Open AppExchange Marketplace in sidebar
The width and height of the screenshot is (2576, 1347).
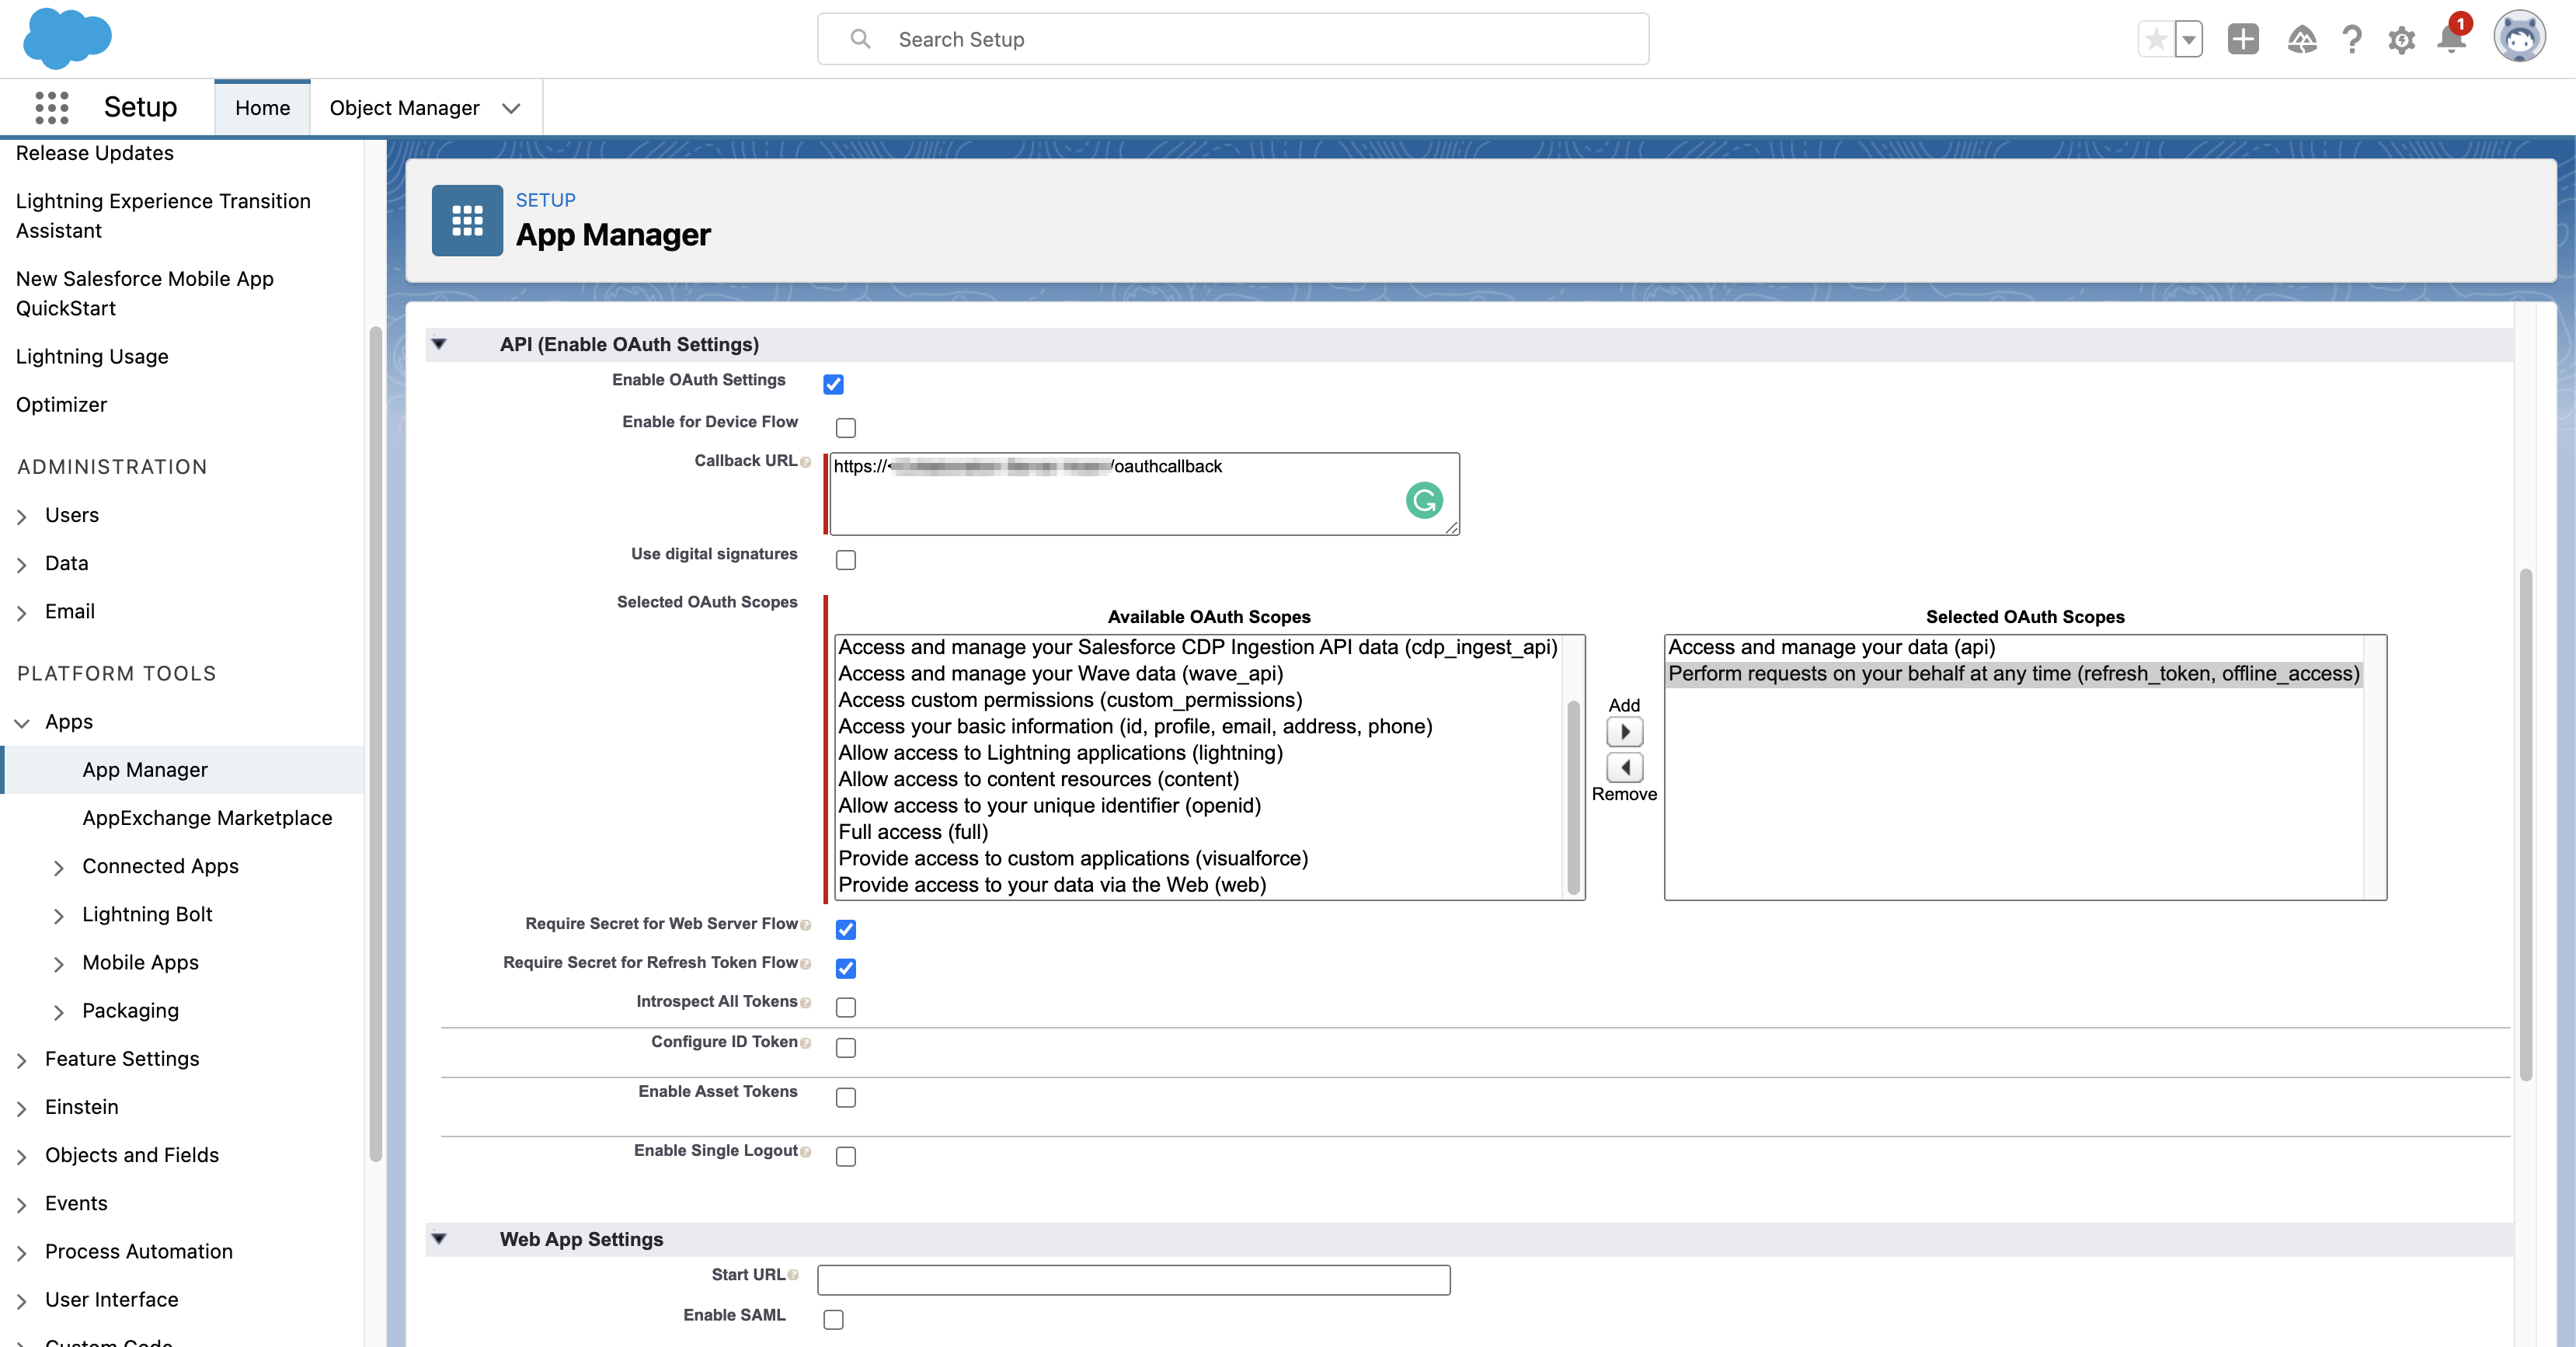(207, 818)
